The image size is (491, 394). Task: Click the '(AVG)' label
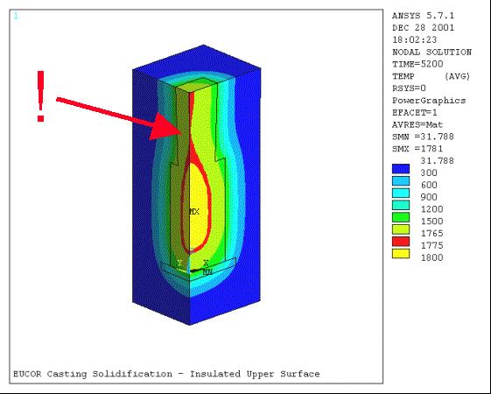tap(457, 76)
